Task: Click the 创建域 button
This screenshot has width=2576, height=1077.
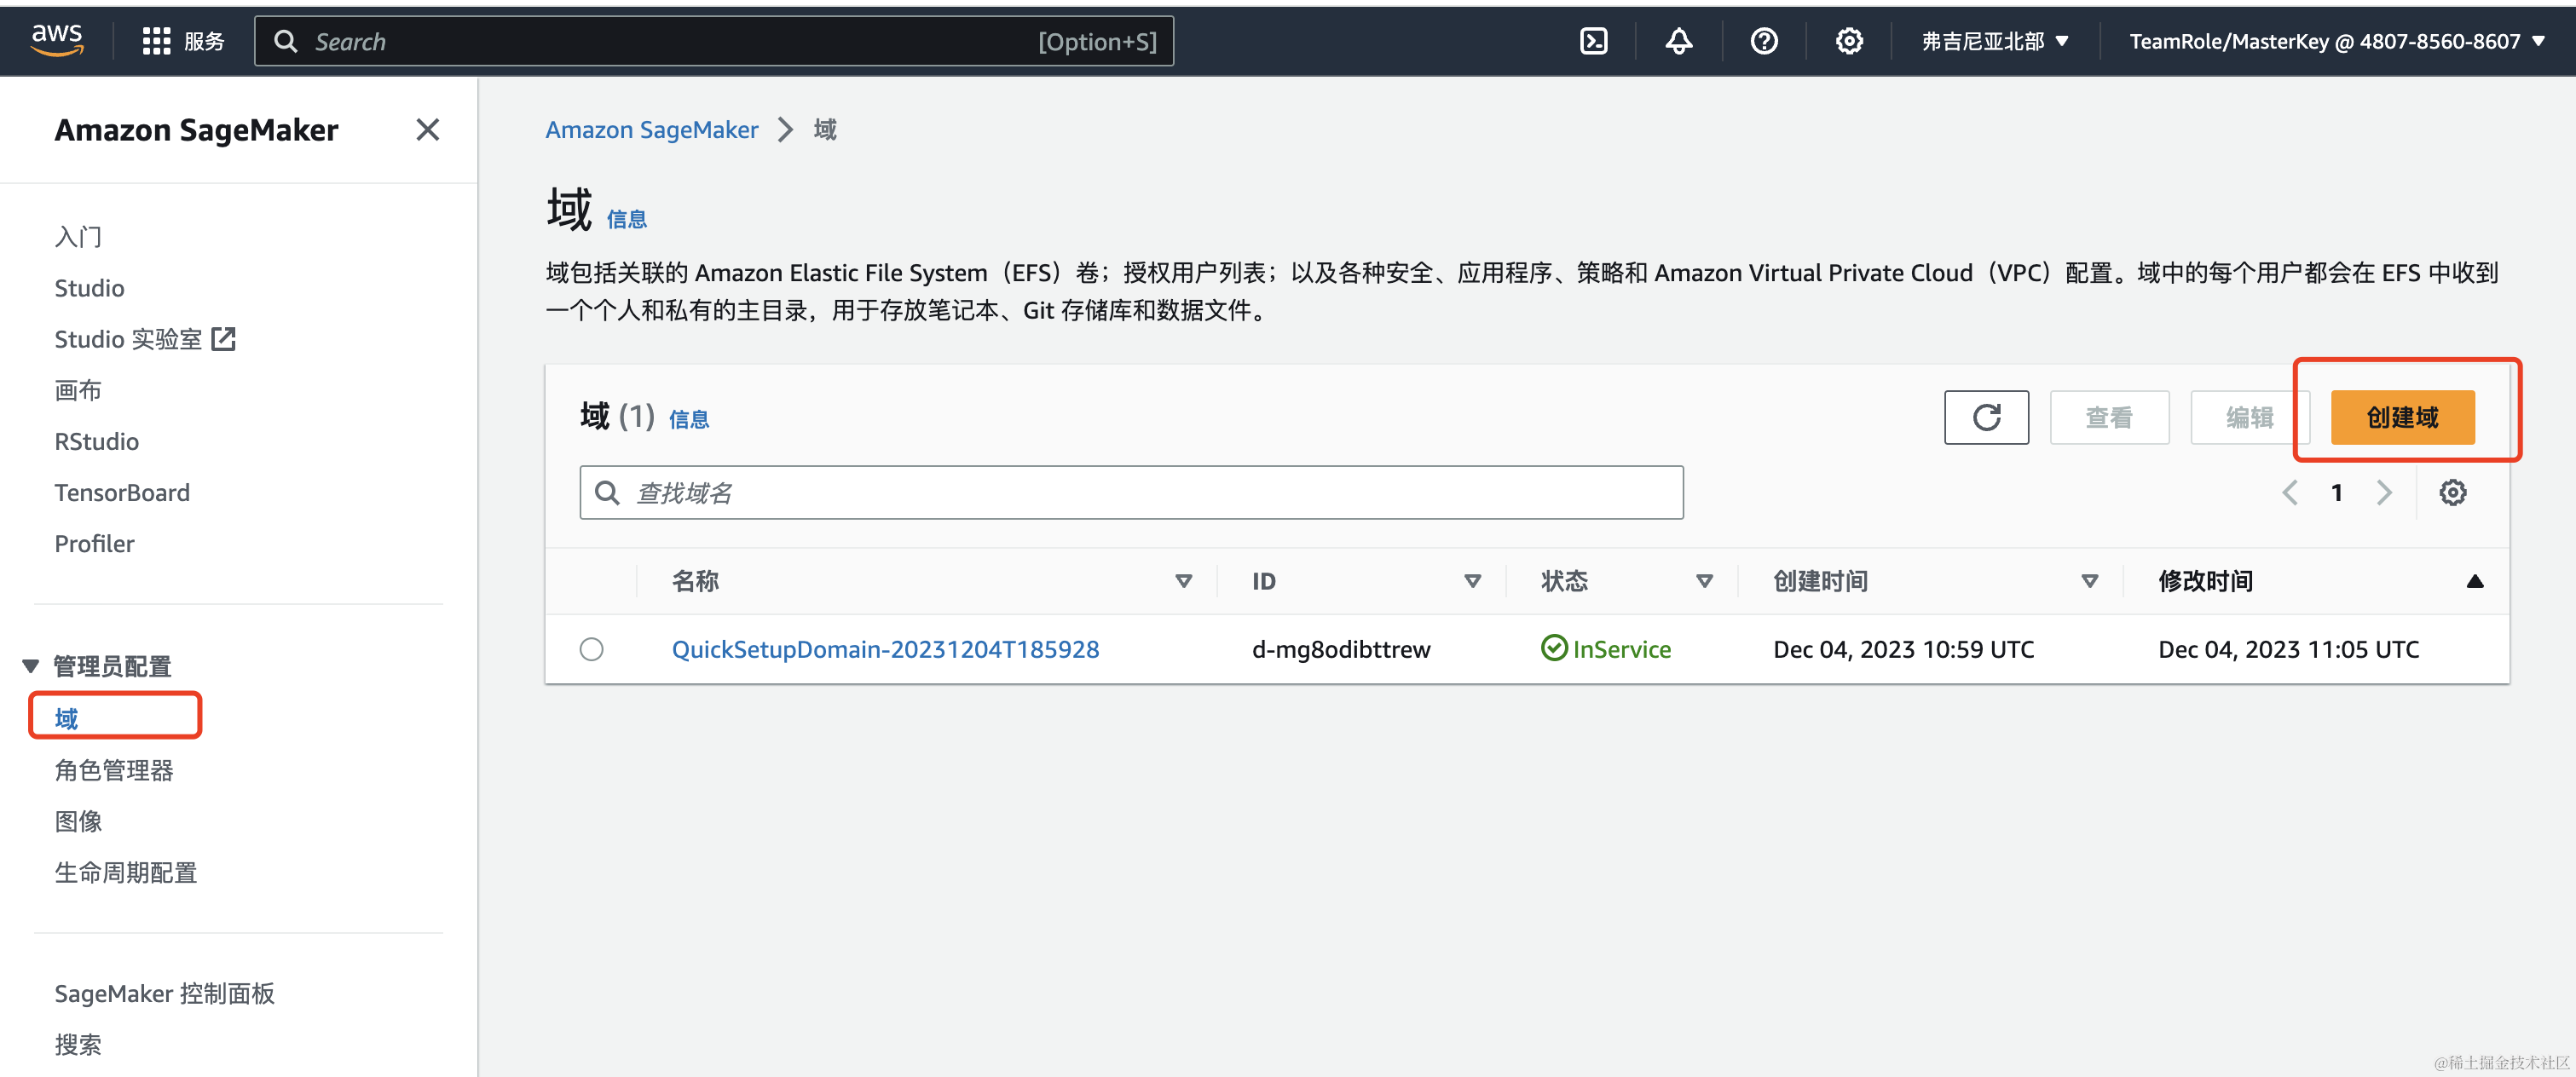Action: tap(2402, 417)
